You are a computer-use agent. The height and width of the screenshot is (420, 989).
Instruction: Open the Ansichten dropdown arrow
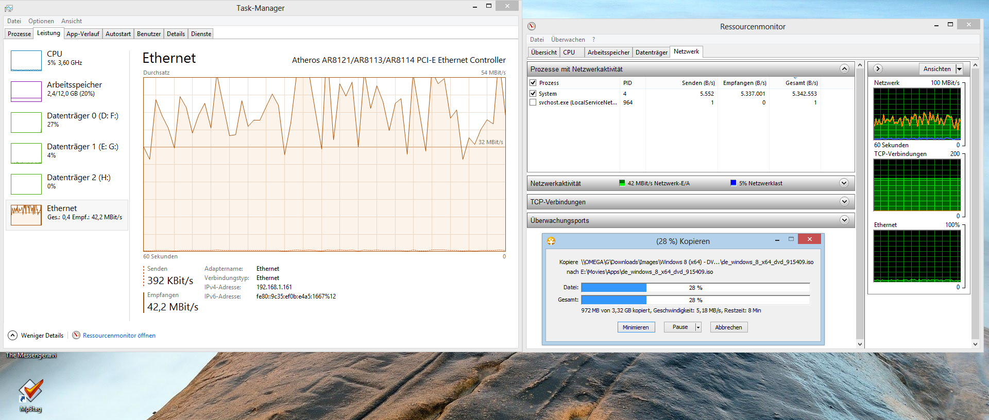click(x=959, y=69)
